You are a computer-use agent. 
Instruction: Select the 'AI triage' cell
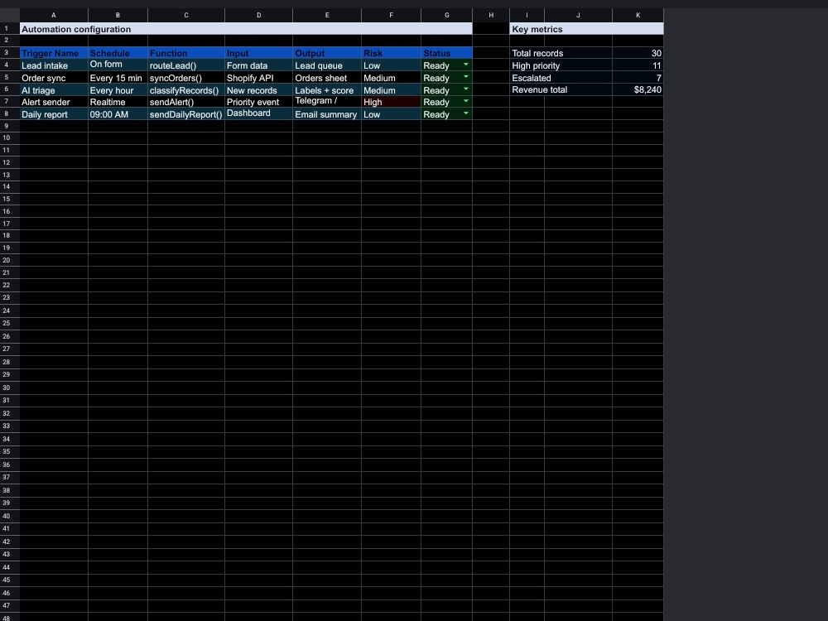54,89
